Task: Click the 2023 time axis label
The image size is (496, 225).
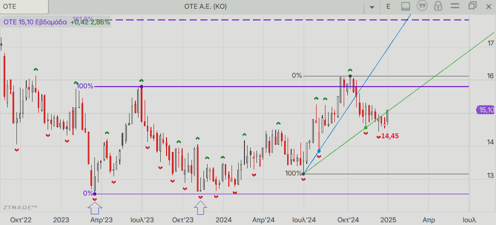Action: pos(61,220)
